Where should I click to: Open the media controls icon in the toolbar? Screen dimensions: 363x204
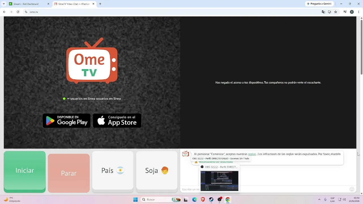click(x=345, y=12)
